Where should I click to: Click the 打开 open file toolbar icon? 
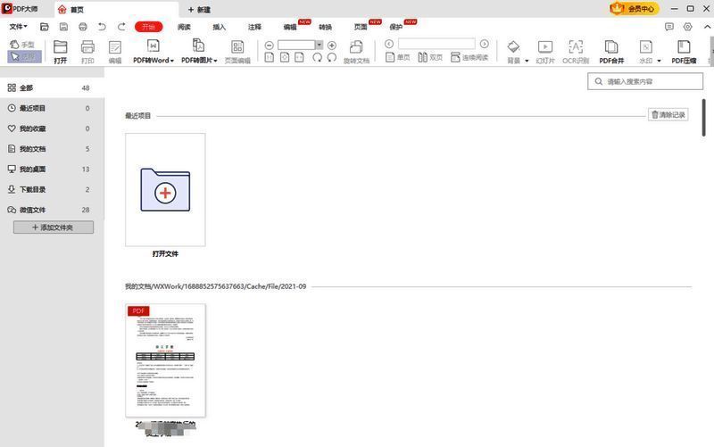pos(60,46)
